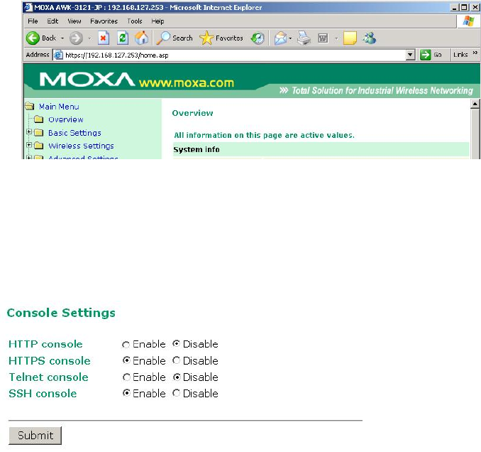Open browsing History icon
Screen dimensions: 481x452
click(258, 38)
